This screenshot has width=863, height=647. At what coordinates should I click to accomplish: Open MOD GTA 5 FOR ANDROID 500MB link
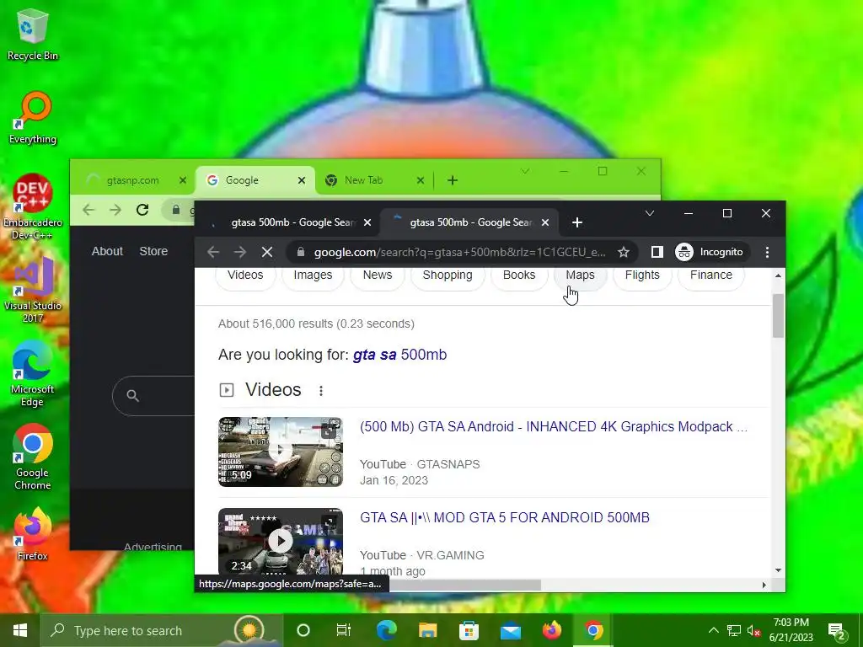pyautogui.click(x=505, y=518)
